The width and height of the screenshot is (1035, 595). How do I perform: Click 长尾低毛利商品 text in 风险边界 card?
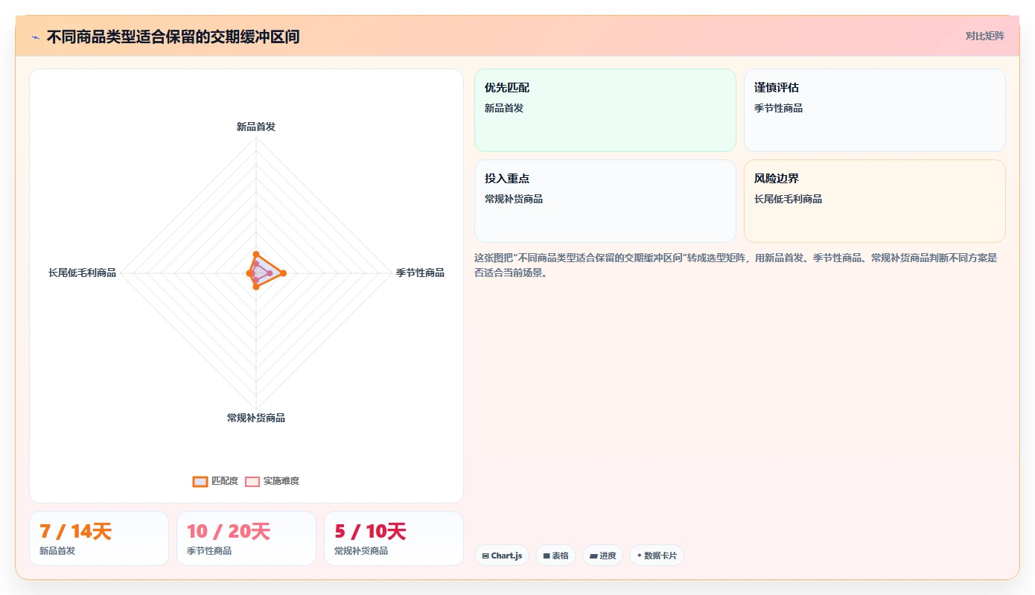click(x=788, y=199)
